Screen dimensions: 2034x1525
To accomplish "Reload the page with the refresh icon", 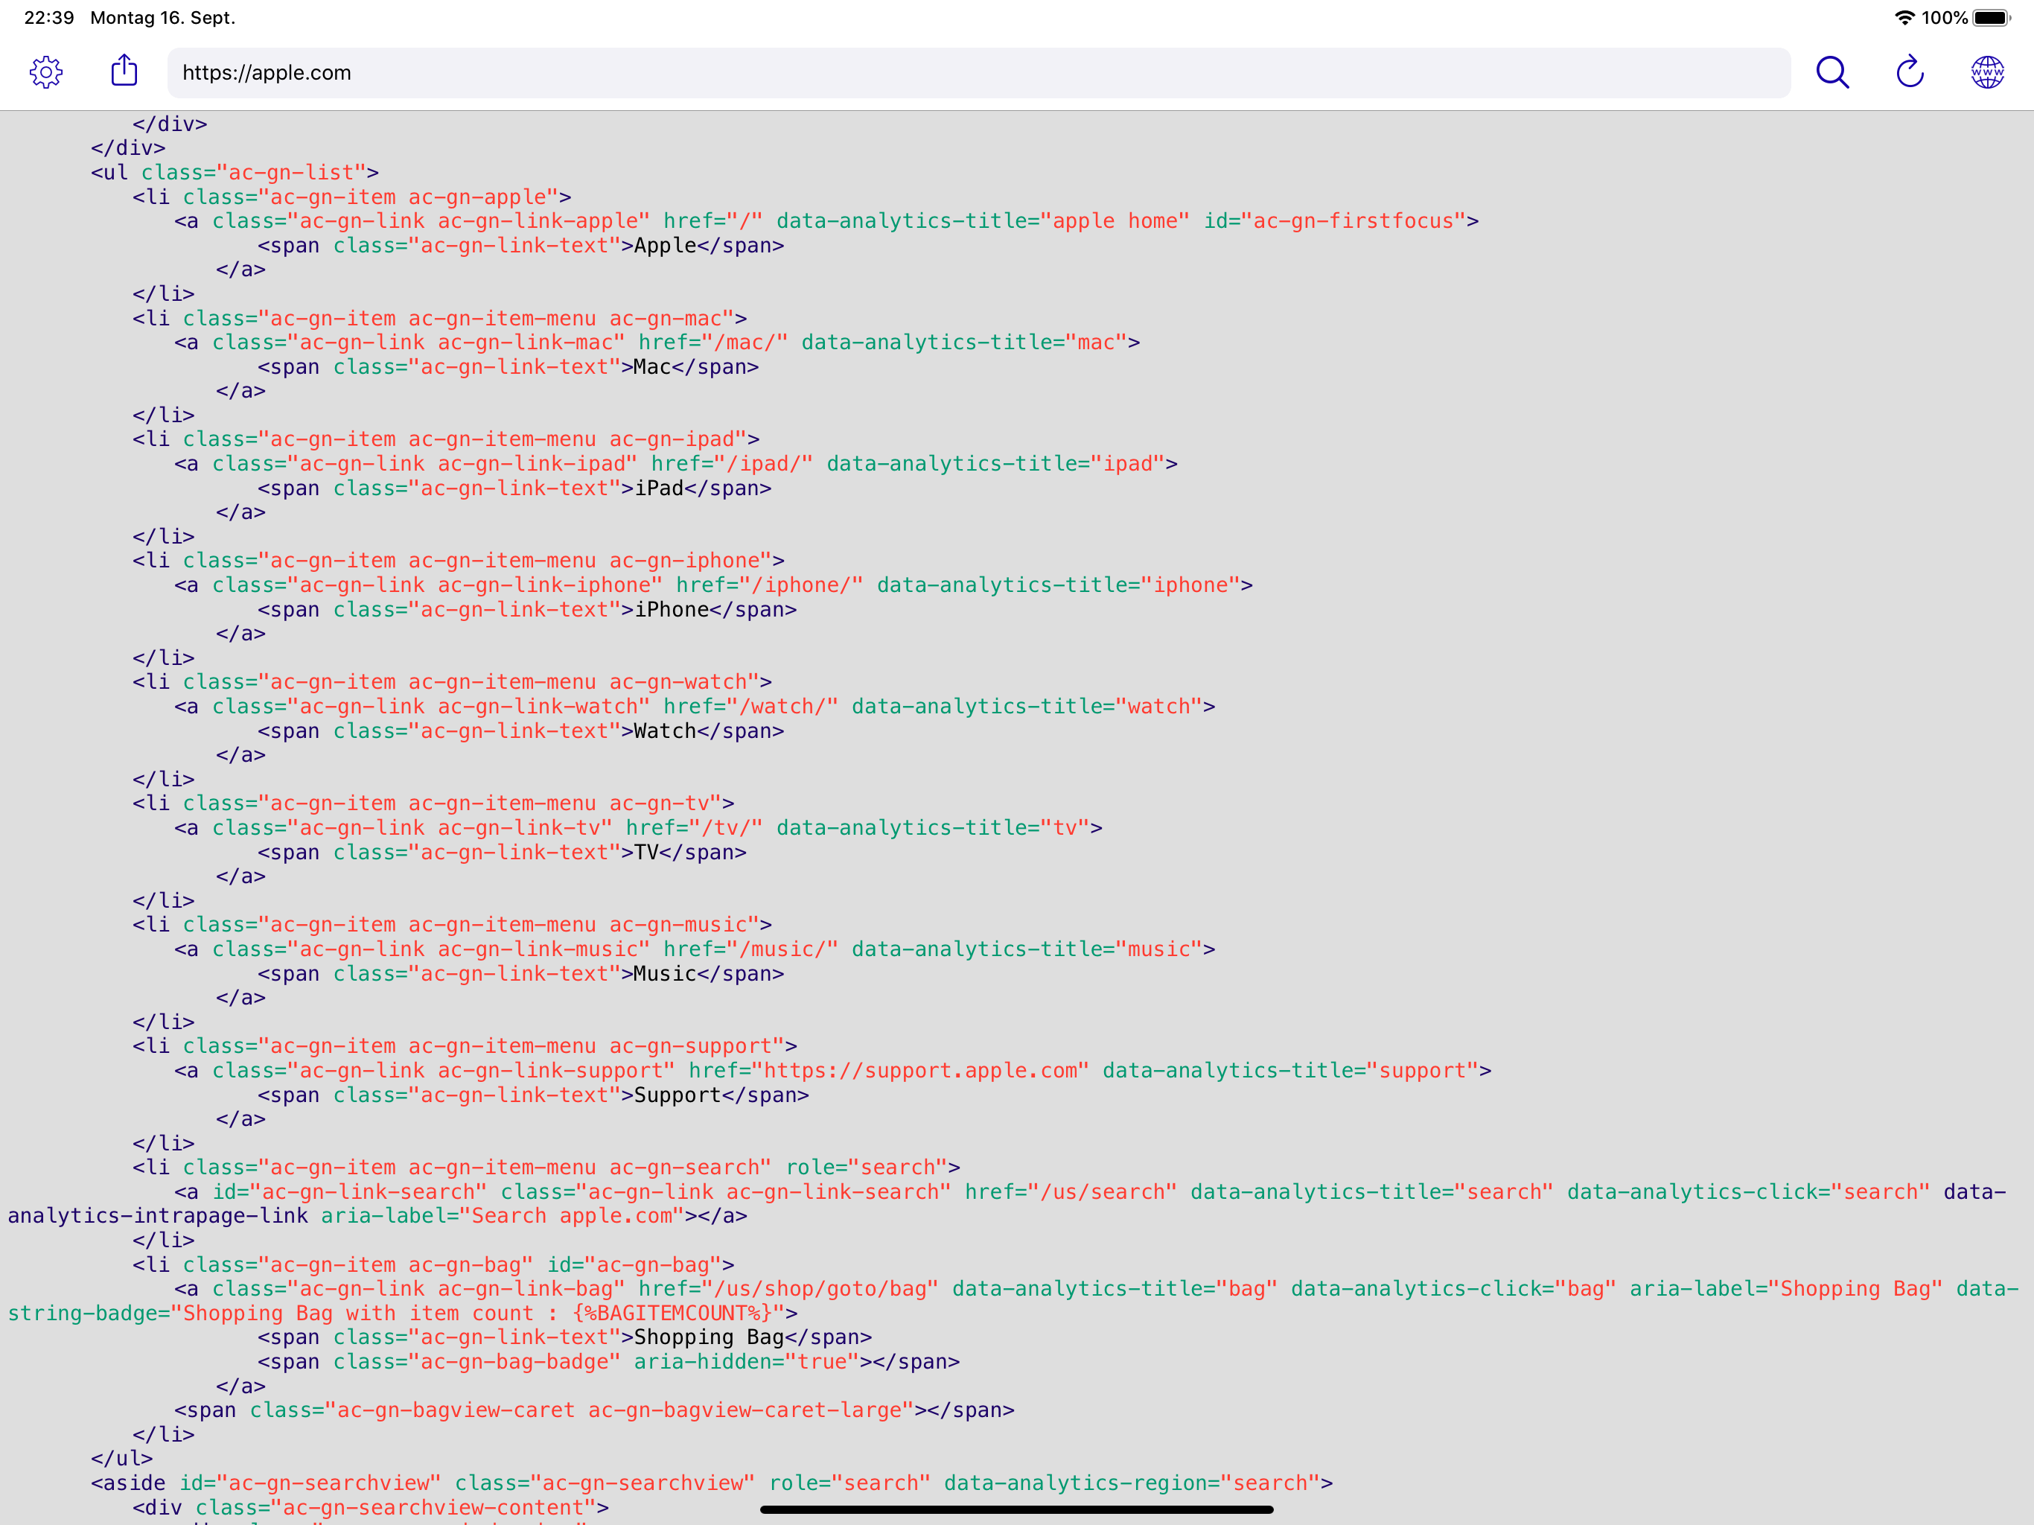I will pyautogui.click(x=1909, y=73).
